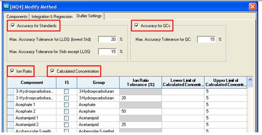The image size is (262, 135).
Task: Click Lower Limit of Calculated Concentration header
Action: point(183,82)
